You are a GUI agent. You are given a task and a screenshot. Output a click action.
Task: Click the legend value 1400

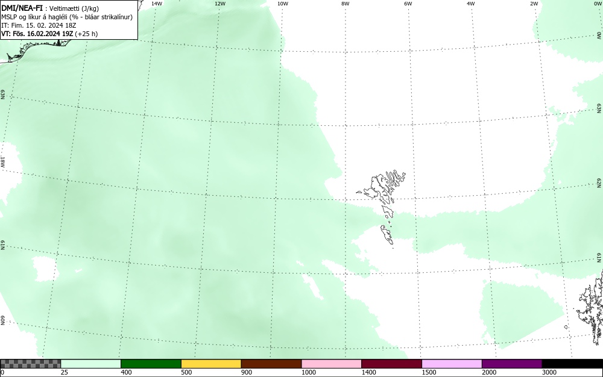click(368, 372)
